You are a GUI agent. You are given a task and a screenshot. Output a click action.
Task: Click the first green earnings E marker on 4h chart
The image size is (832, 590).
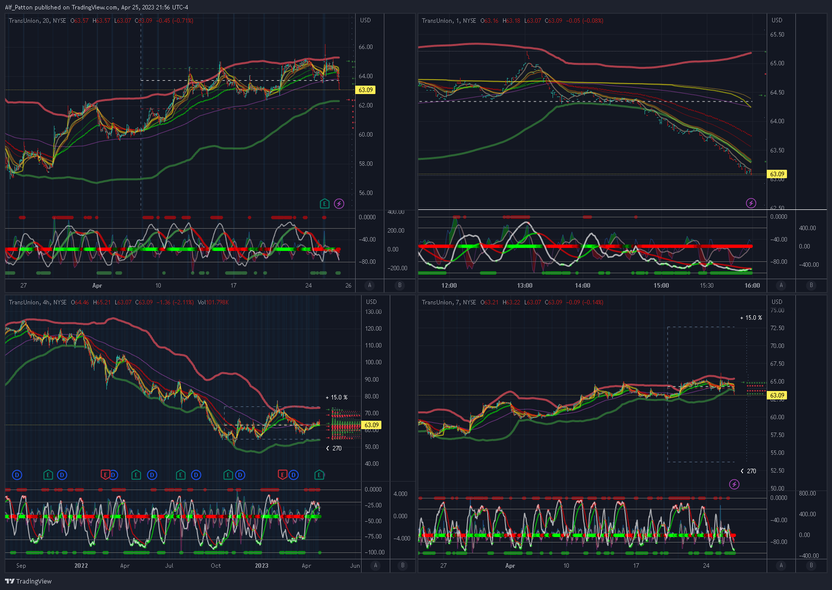point(48,475)
